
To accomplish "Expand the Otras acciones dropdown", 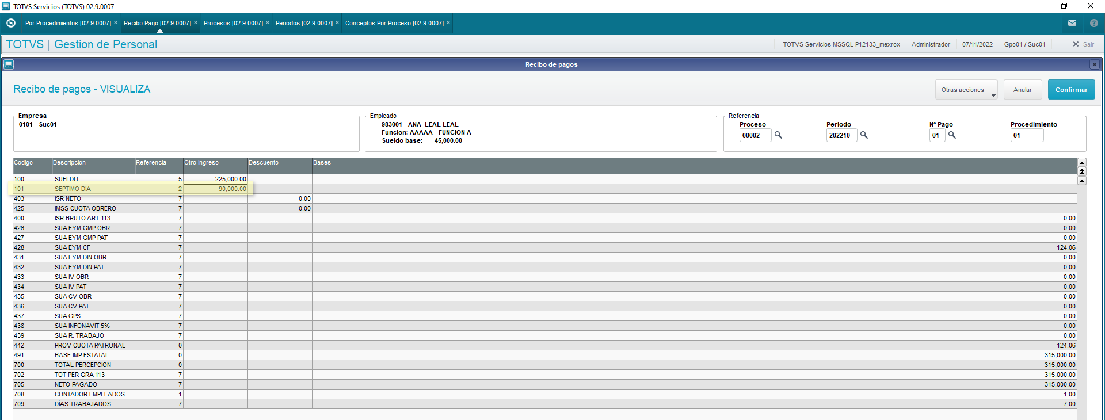I will tap(966, 90).
